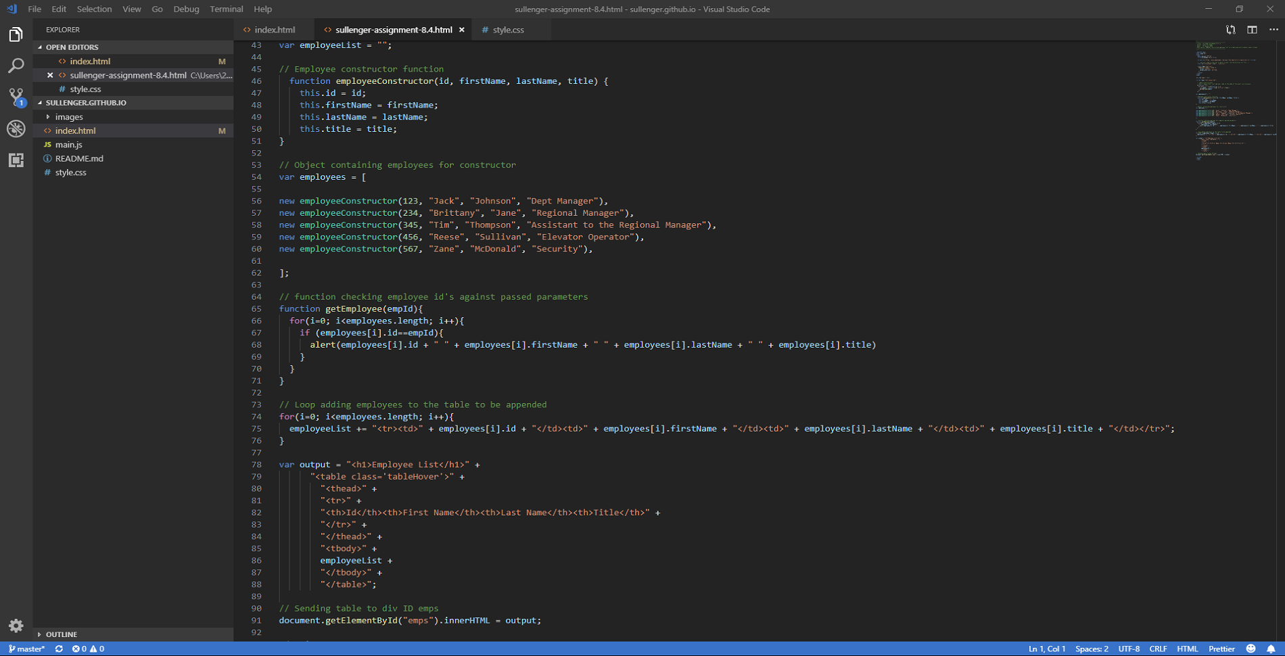Click the "Employee constructor function" comment
Image resolution: width=1285 pixels, height=656 pixels.
pos(361,69)
